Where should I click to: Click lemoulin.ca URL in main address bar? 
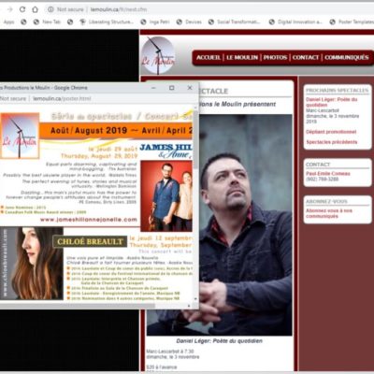tap(119, 9)
